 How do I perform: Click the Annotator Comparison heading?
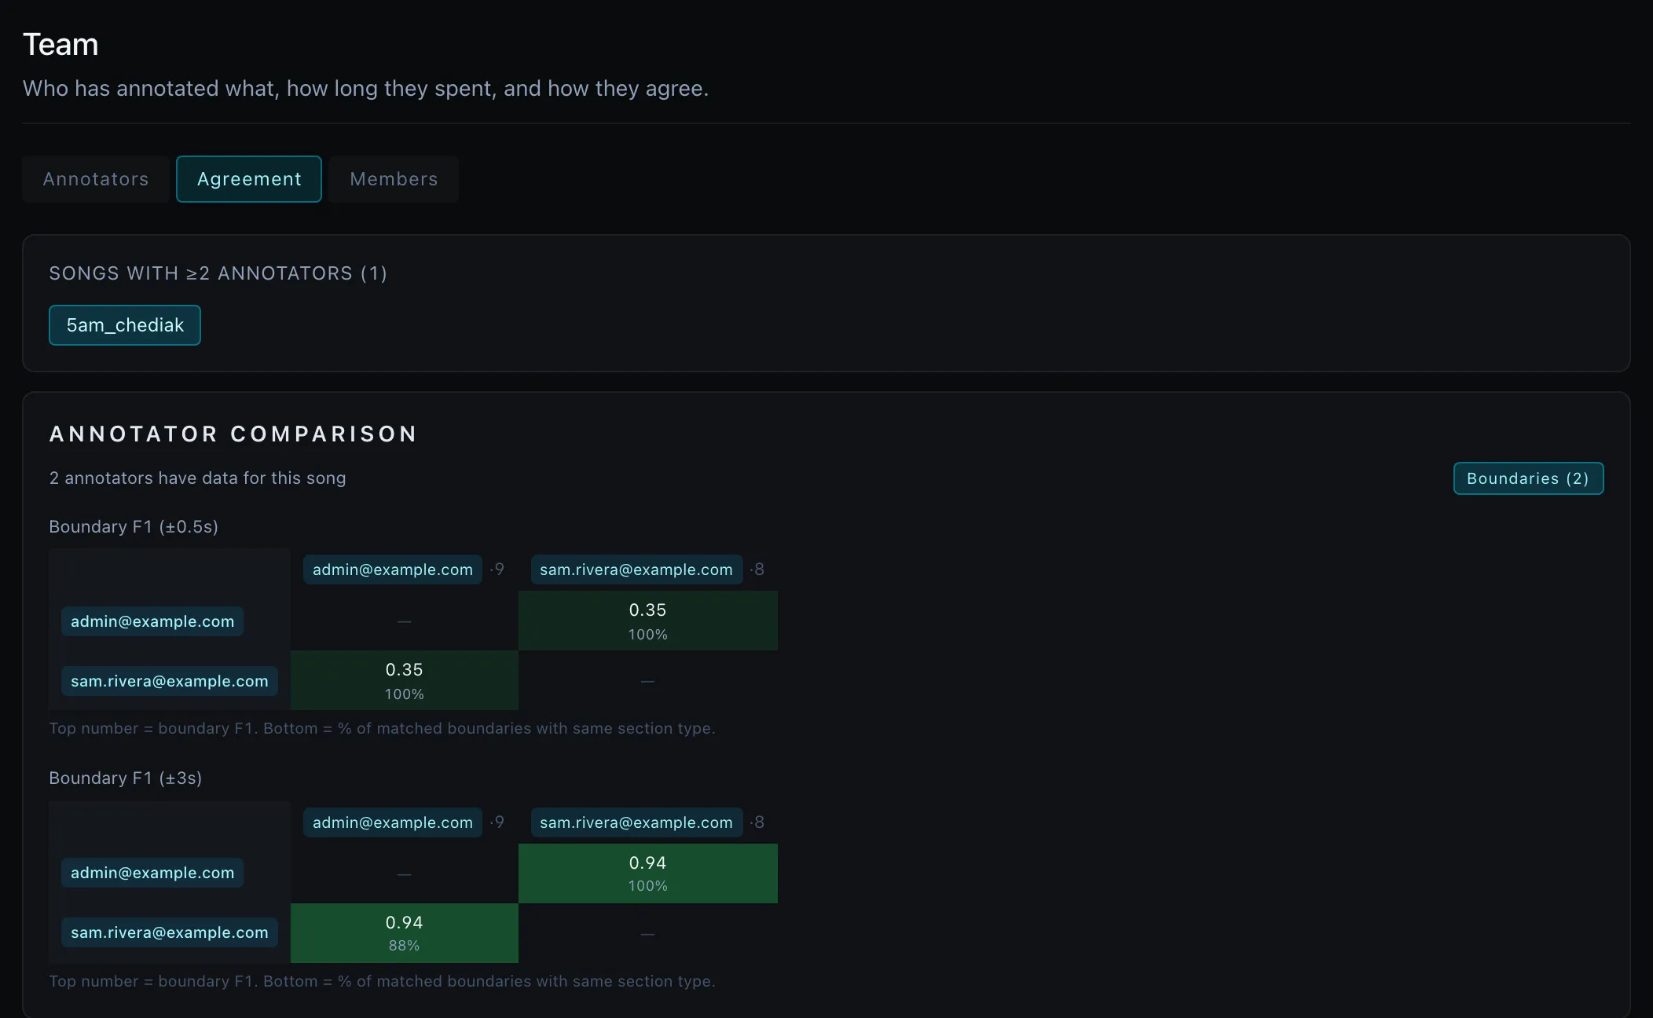(233, 434)
